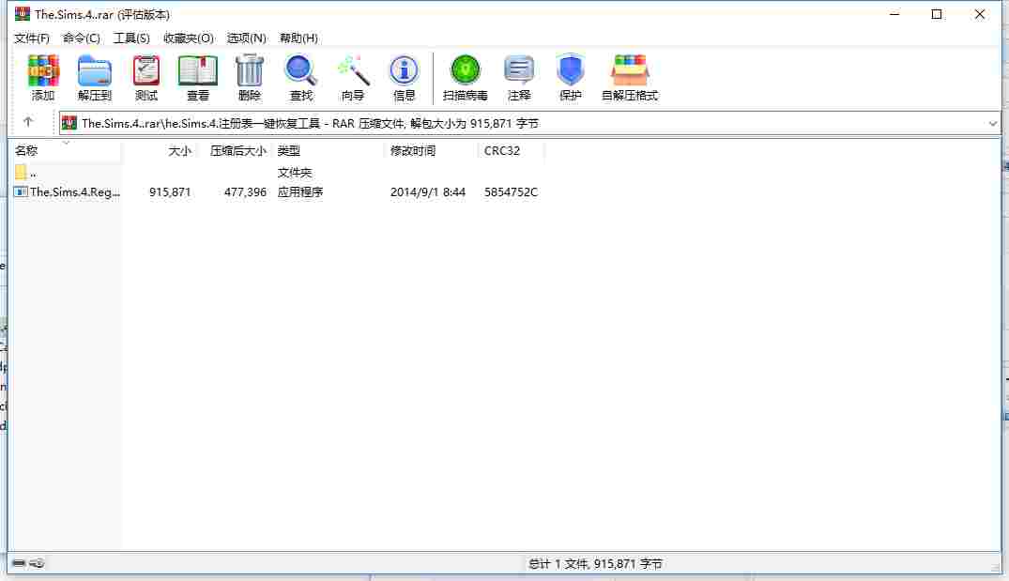
Task: Click the The.Sims.4.Reg... file icon
Action: pos(21,191)
